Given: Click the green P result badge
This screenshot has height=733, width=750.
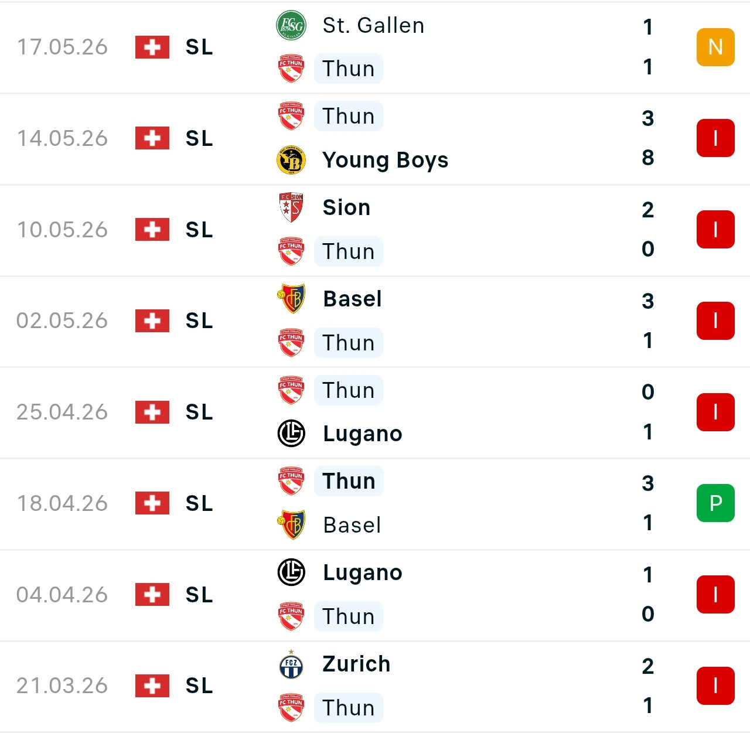Looking at the screenshot, I should [x=715, y=503].
